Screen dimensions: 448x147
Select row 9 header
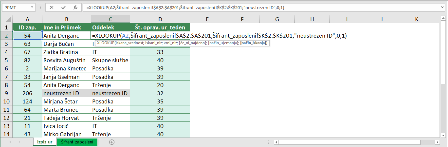(x=6, y=93)
